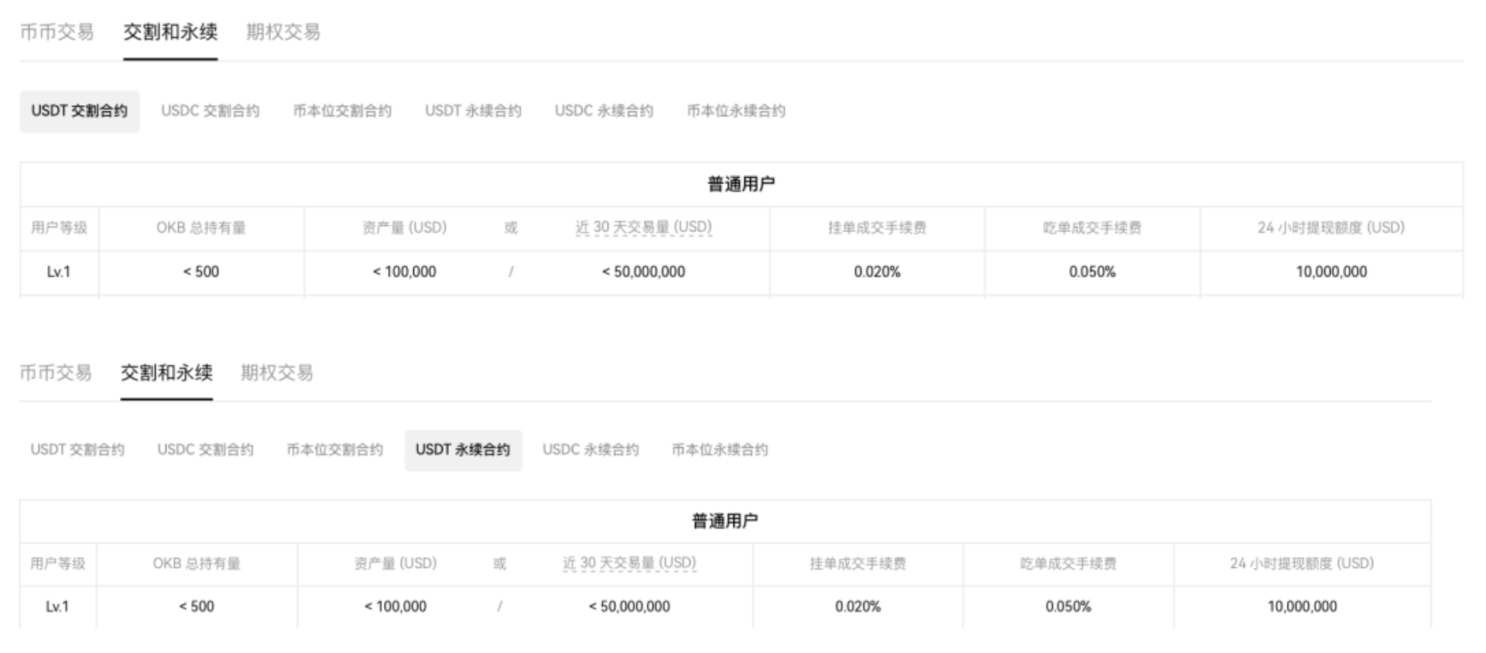Click 币本位交割合约 in lower panel
The width and height of the screenshot is (1486, 653).
334,450
